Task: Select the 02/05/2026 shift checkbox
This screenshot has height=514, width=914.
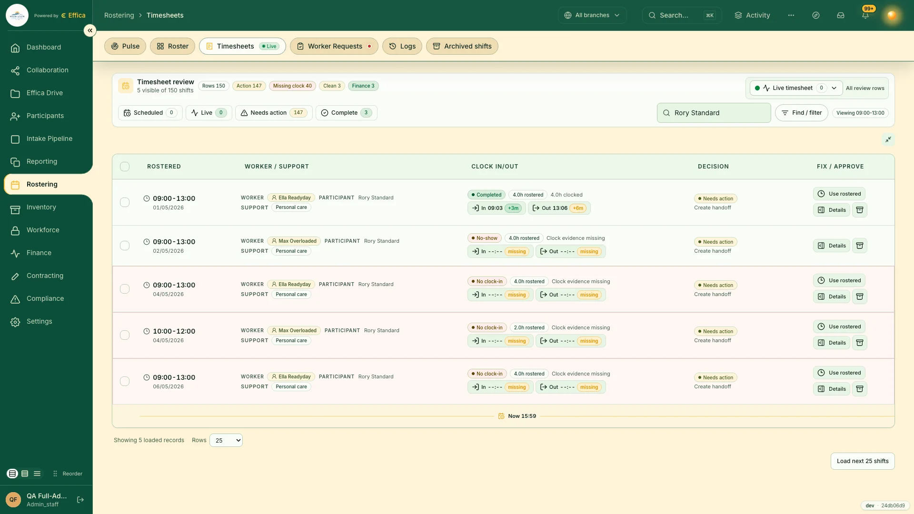Action: click(125, 246)
